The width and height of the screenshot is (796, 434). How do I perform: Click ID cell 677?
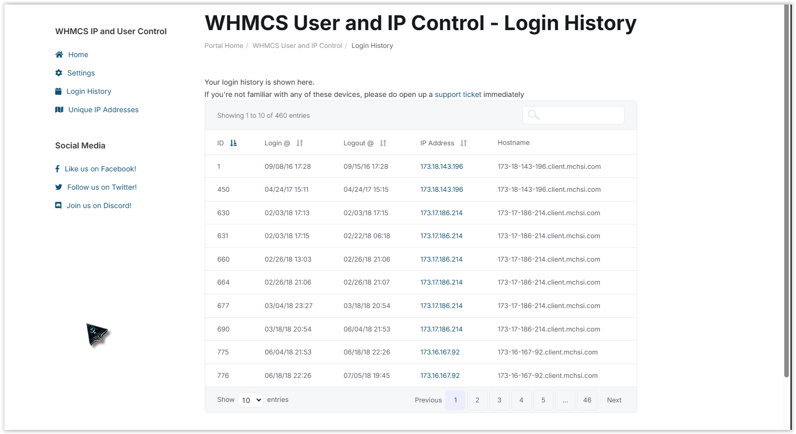tap(223, 305)
